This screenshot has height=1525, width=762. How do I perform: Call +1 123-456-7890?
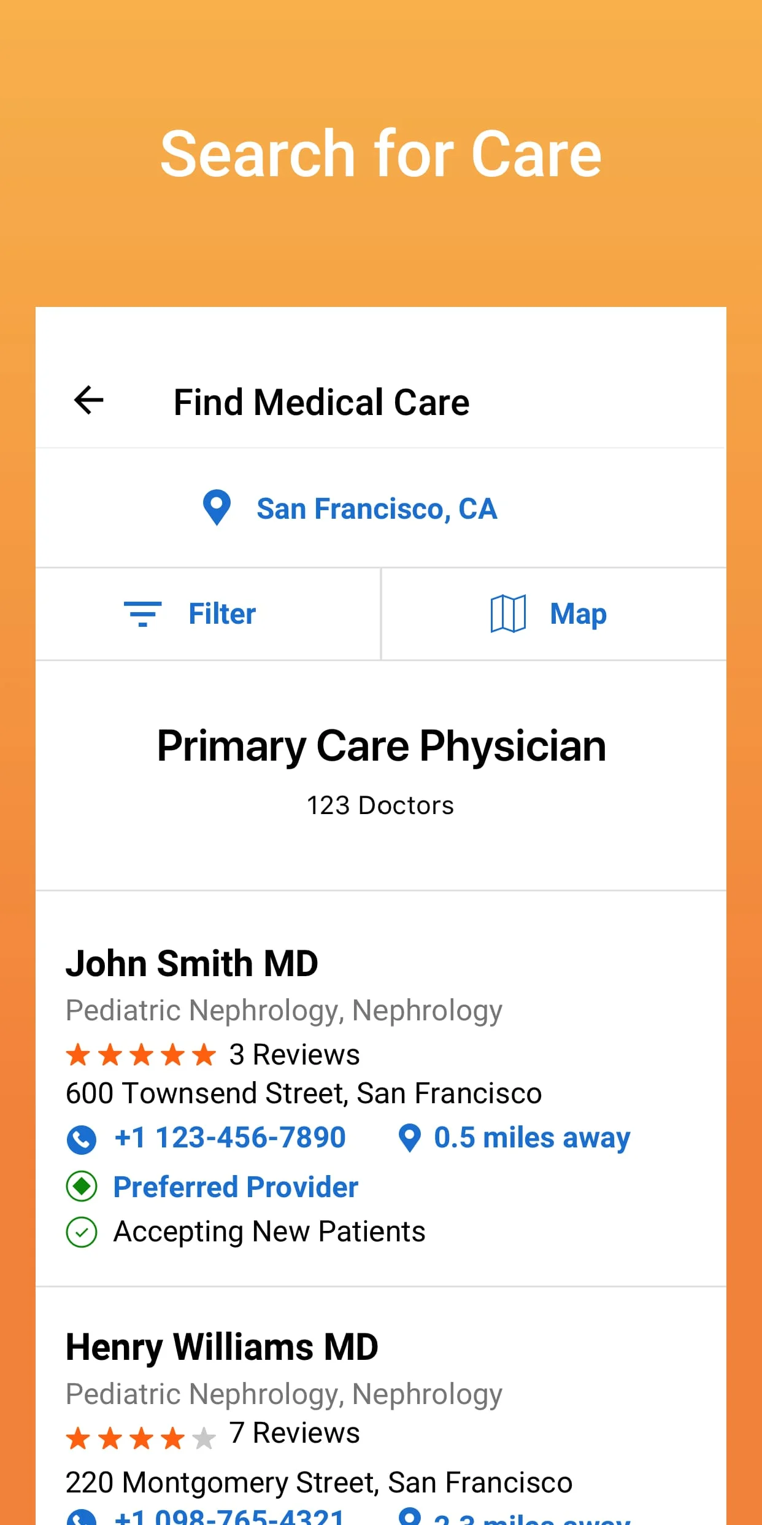coord(230,1138)
